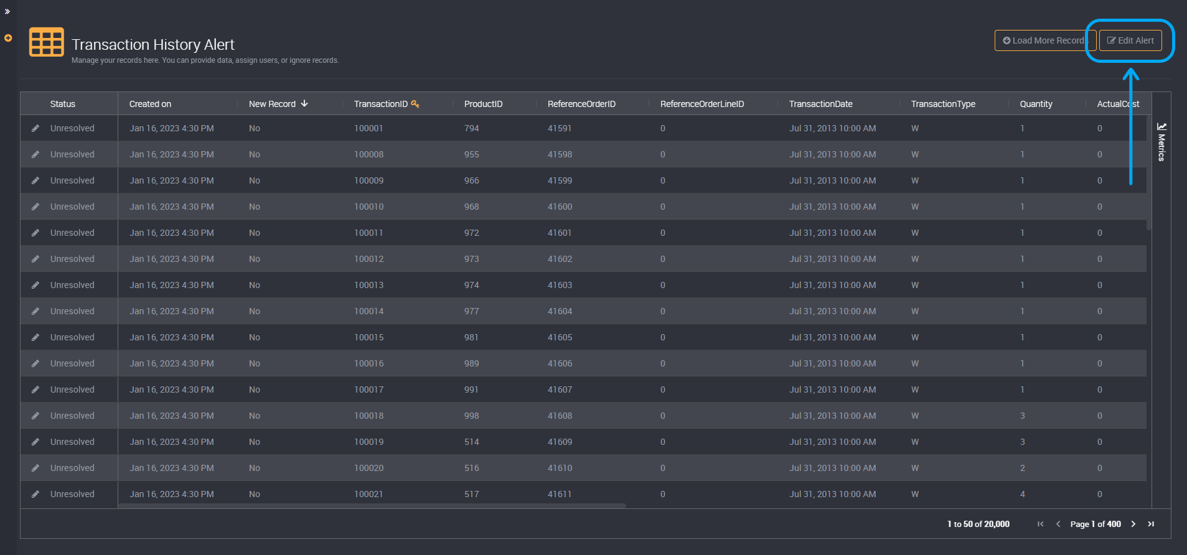Edit row with TransactionID 100009 pencil icon
The image size is (1187, 555).
tap(35, 180)
